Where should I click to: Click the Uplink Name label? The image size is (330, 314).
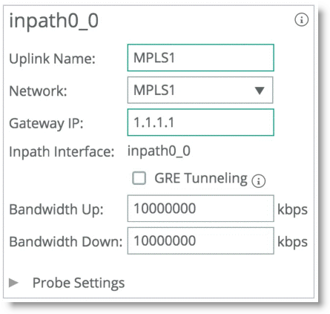coord(52,59)
